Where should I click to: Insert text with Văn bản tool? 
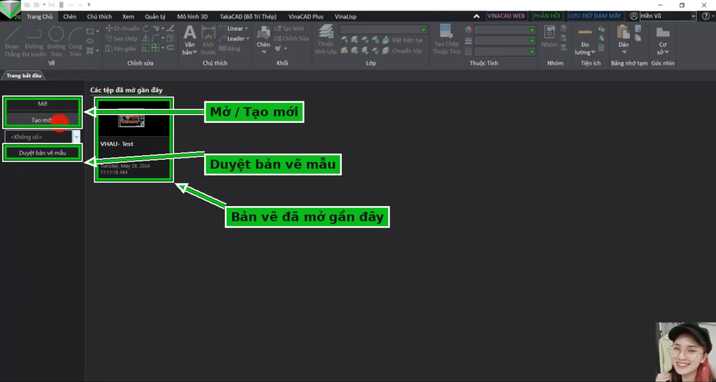click(189, 41)
